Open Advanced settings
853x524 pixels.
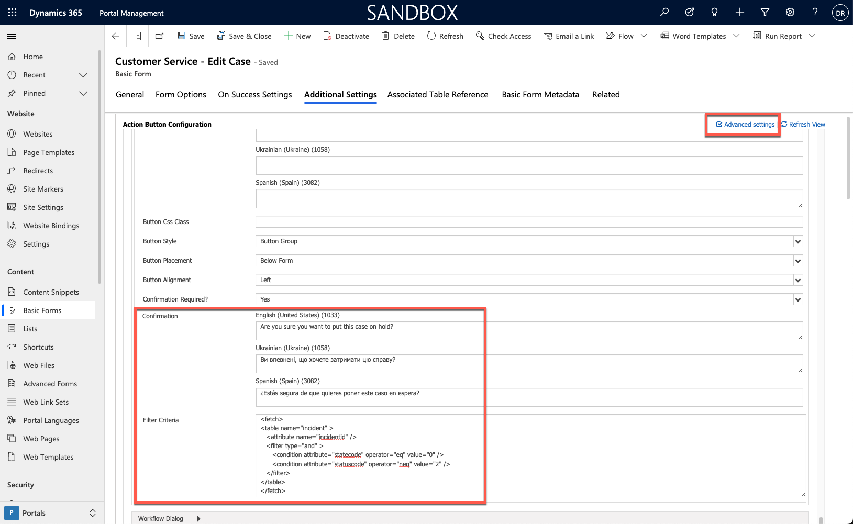click(743, 124)
